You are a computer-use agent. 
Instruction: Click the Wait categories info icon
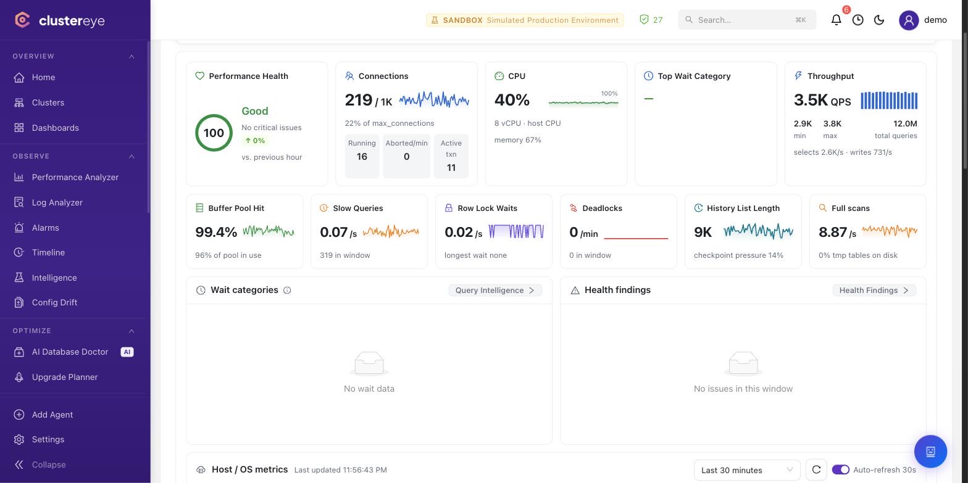pos(287,290)
